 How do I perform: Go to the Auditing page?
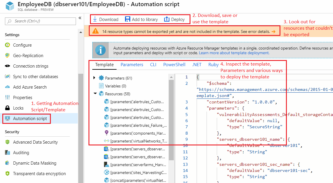pos(21,152)
